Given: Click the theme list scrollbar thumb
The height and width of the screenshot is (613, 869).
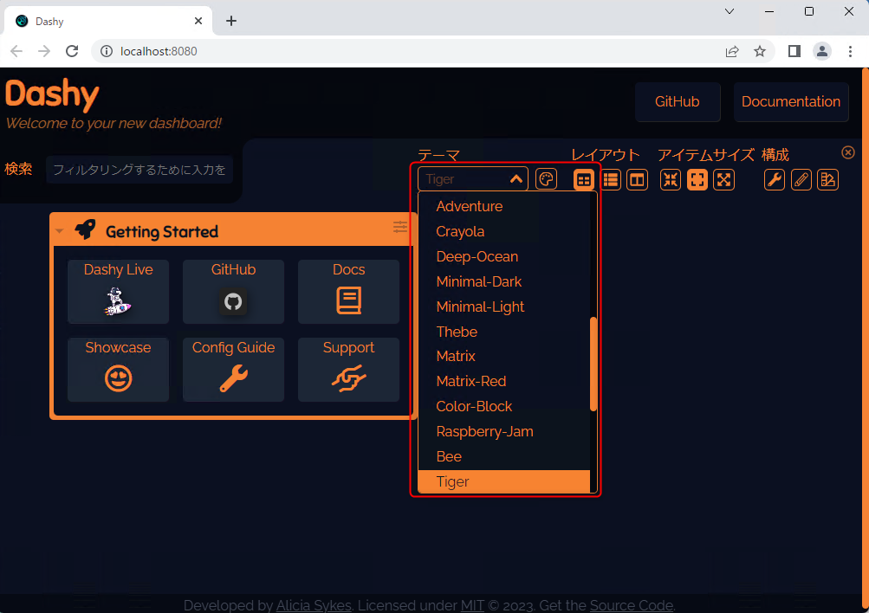Looking at the screenshot, I should point(593,364).
